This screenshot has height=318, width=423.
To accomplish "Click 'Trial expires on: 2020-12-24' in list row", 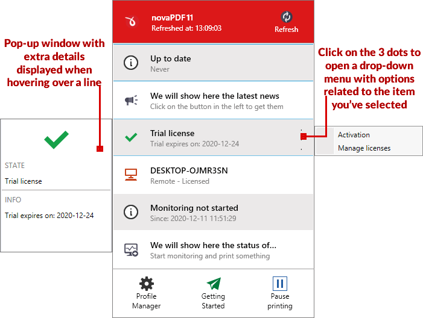I will point(194,144).
